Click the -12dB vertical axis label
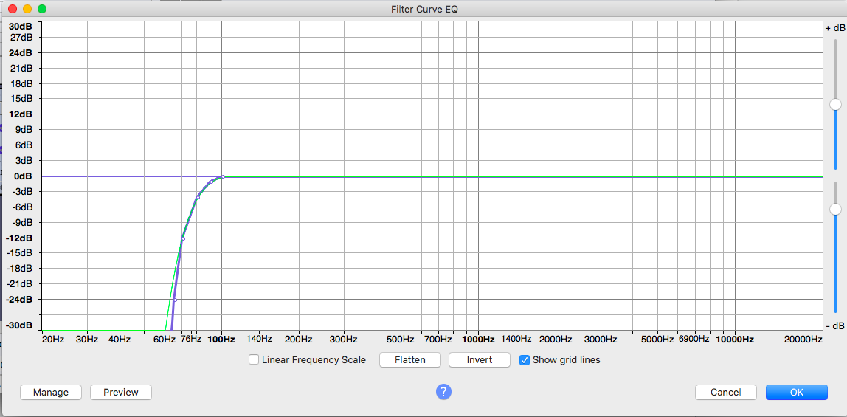This screenshot has height=417, width=847. coord(19,238)
